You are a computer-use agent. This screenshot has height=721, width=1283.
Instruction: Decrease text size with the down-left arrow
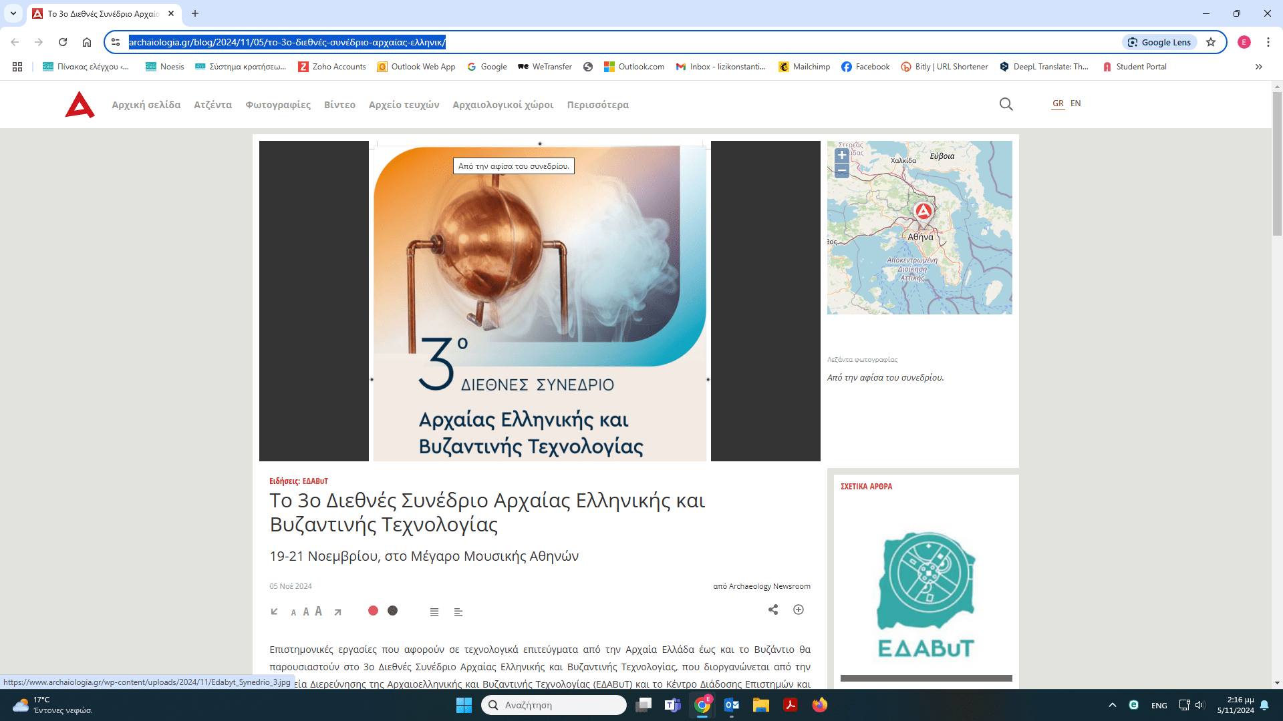point(274,612)
